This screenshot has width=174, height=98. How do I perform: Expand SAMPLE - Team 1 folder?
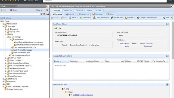click(x=6, y=58)
